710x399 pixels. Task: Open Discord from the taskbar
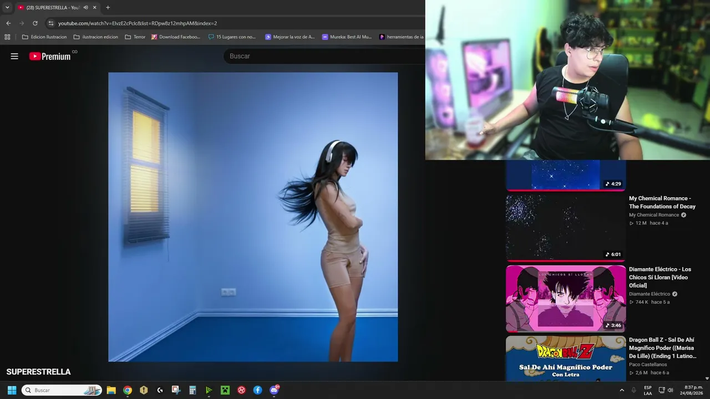274,390
